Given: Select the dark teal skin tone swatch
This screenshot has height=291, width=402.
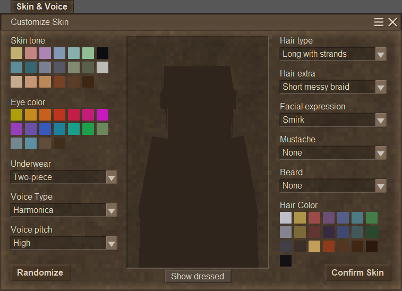Looking at the screenshot, I should pyautogui.click(x=31, y=67).
